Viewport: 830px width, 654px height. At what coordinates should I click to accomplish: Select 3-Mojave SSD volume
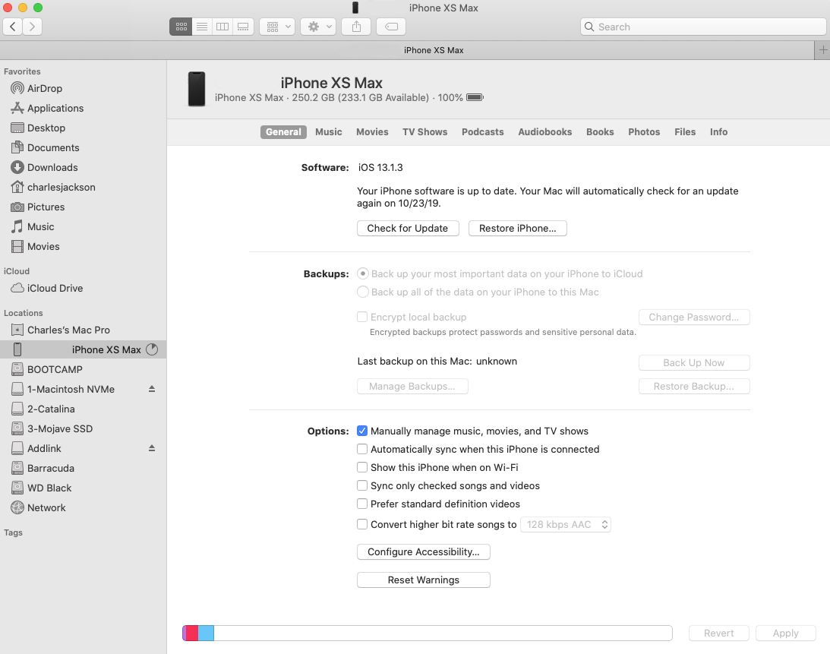[83, 429]
